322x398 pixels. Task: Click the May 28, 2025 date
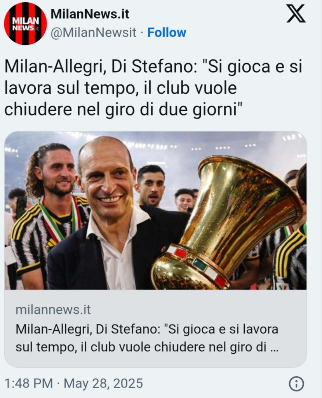pyautogui.click(x=103, y=383)
